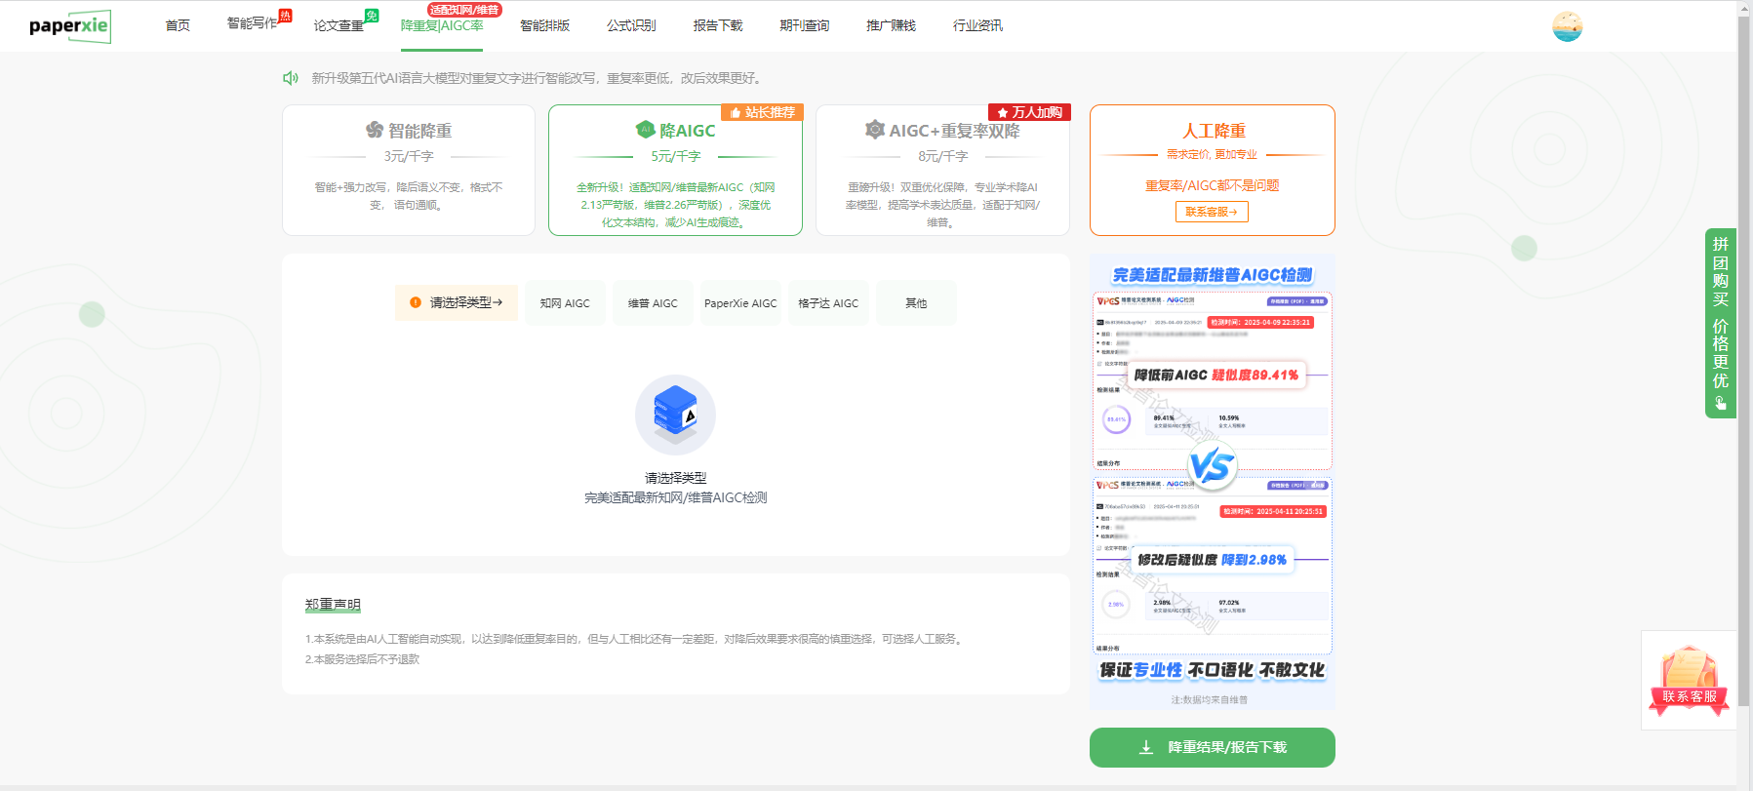1753x791 pixels.
Task: Select the 维普 AIGC type option
Action: [x=653, y=303]
